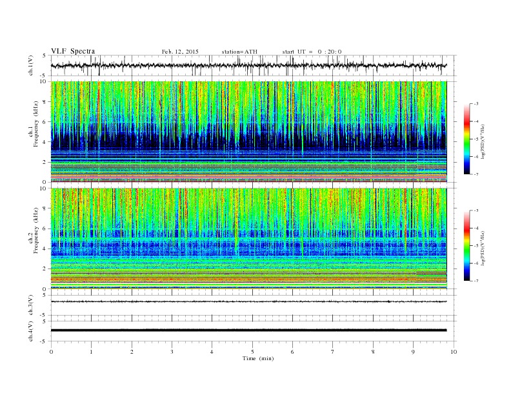Click the 6 kHz tick label of ch.2 spectrogram

(45, 228)
